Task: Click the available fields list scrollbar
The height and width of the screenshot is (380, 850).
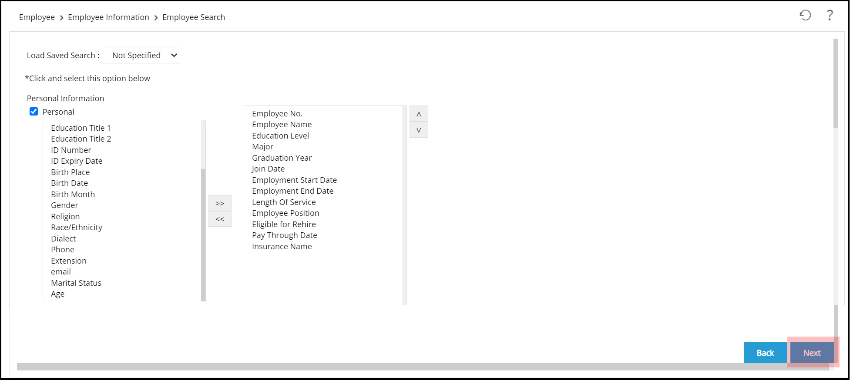Action: [x=203, y=235]
